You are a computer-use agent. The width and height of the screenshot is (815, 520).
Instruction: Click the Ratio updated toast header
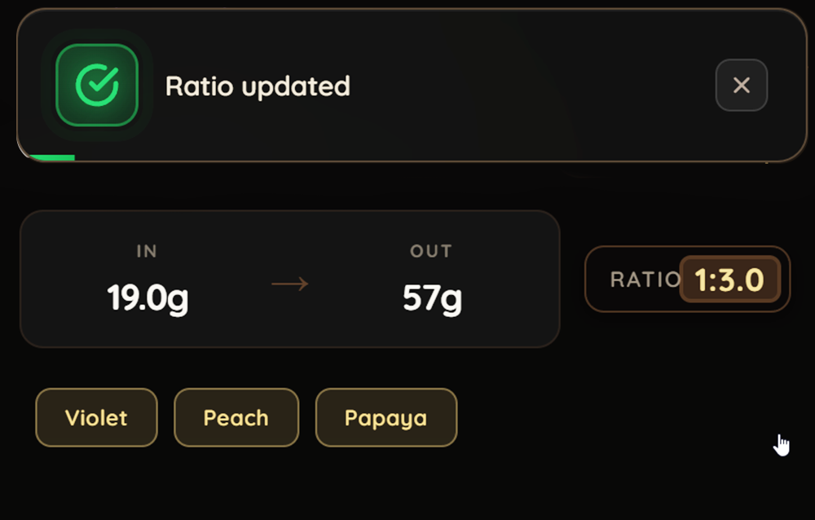pyautogui.click(x=258, y=86)
